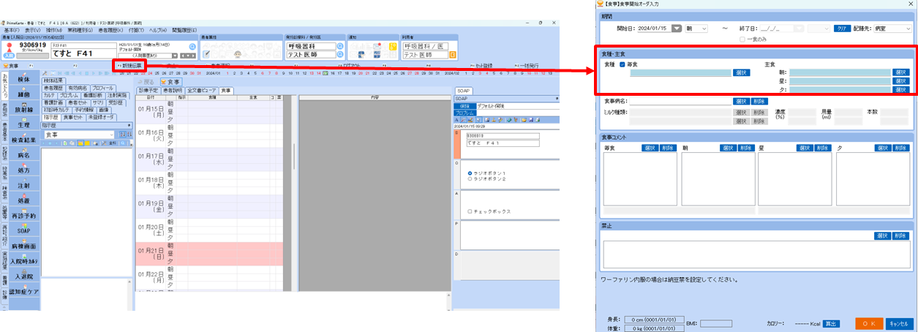Click the クリア button for end date
Image resolution: width=918 pixels, height=332 pixels.
click(x=841, y=28)
